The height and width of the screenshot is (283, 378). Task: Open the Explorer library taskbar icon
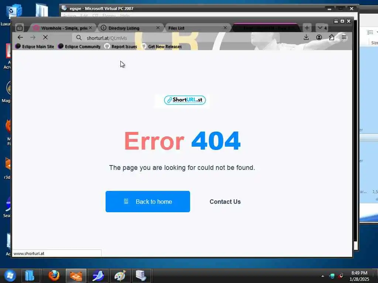(31, 276)
